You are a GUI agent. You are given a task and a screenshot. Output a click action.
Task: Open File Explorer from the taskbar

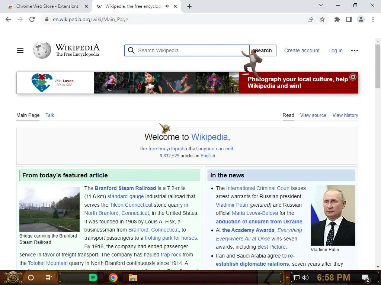133,278
